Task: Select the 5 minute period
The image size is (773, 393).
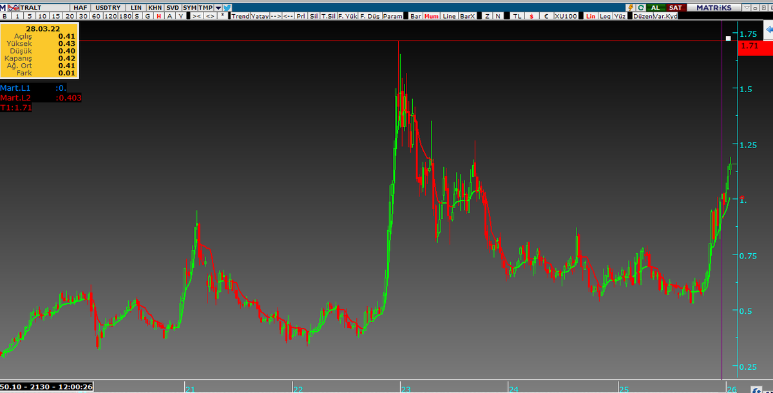Action: [x=29, y=15]
